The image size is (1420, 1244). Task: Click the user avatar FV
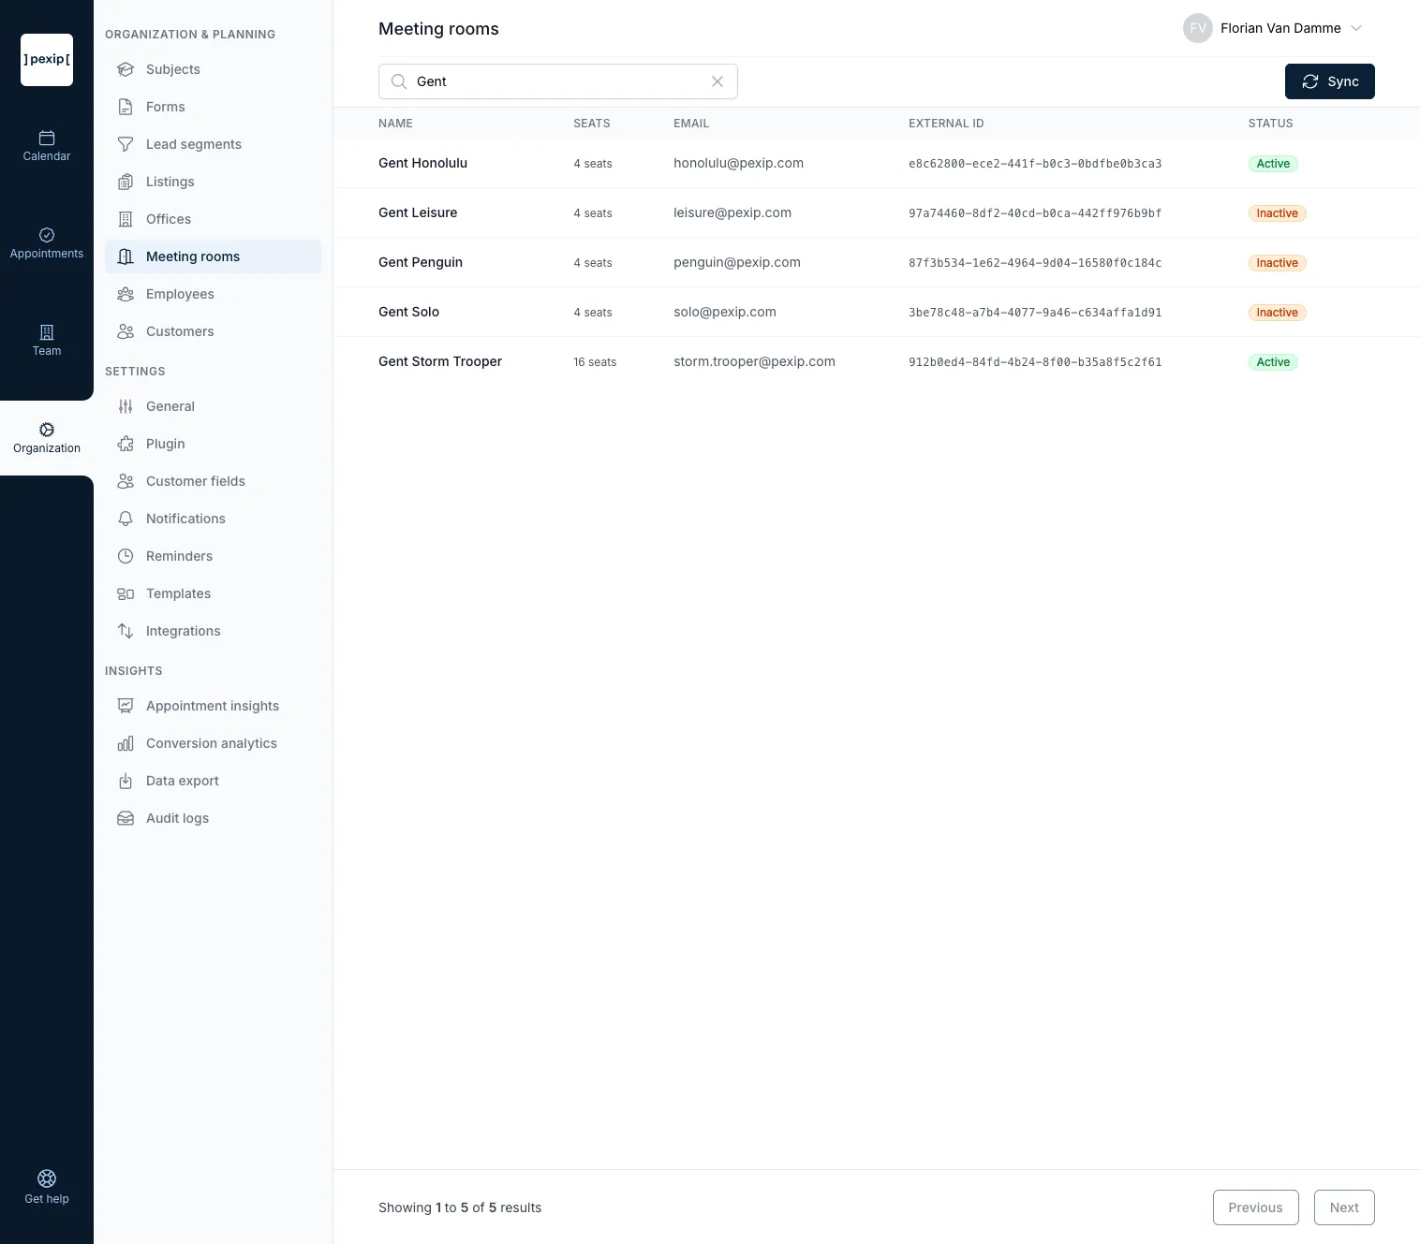click(x=1198, y=28)
